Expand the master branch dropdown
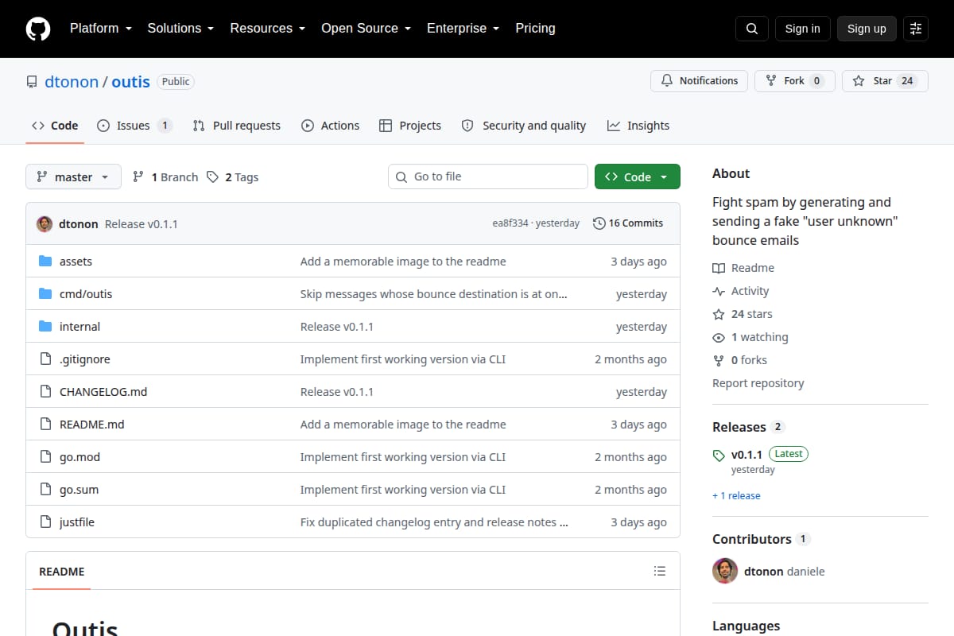 coord(73,176)
